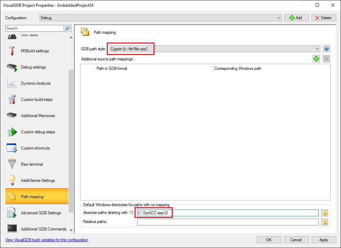Image resolution: width=341 pixels, height=248 pixels.
Task: Click the Custom shortcuts window icon
Action: (12, 148)
